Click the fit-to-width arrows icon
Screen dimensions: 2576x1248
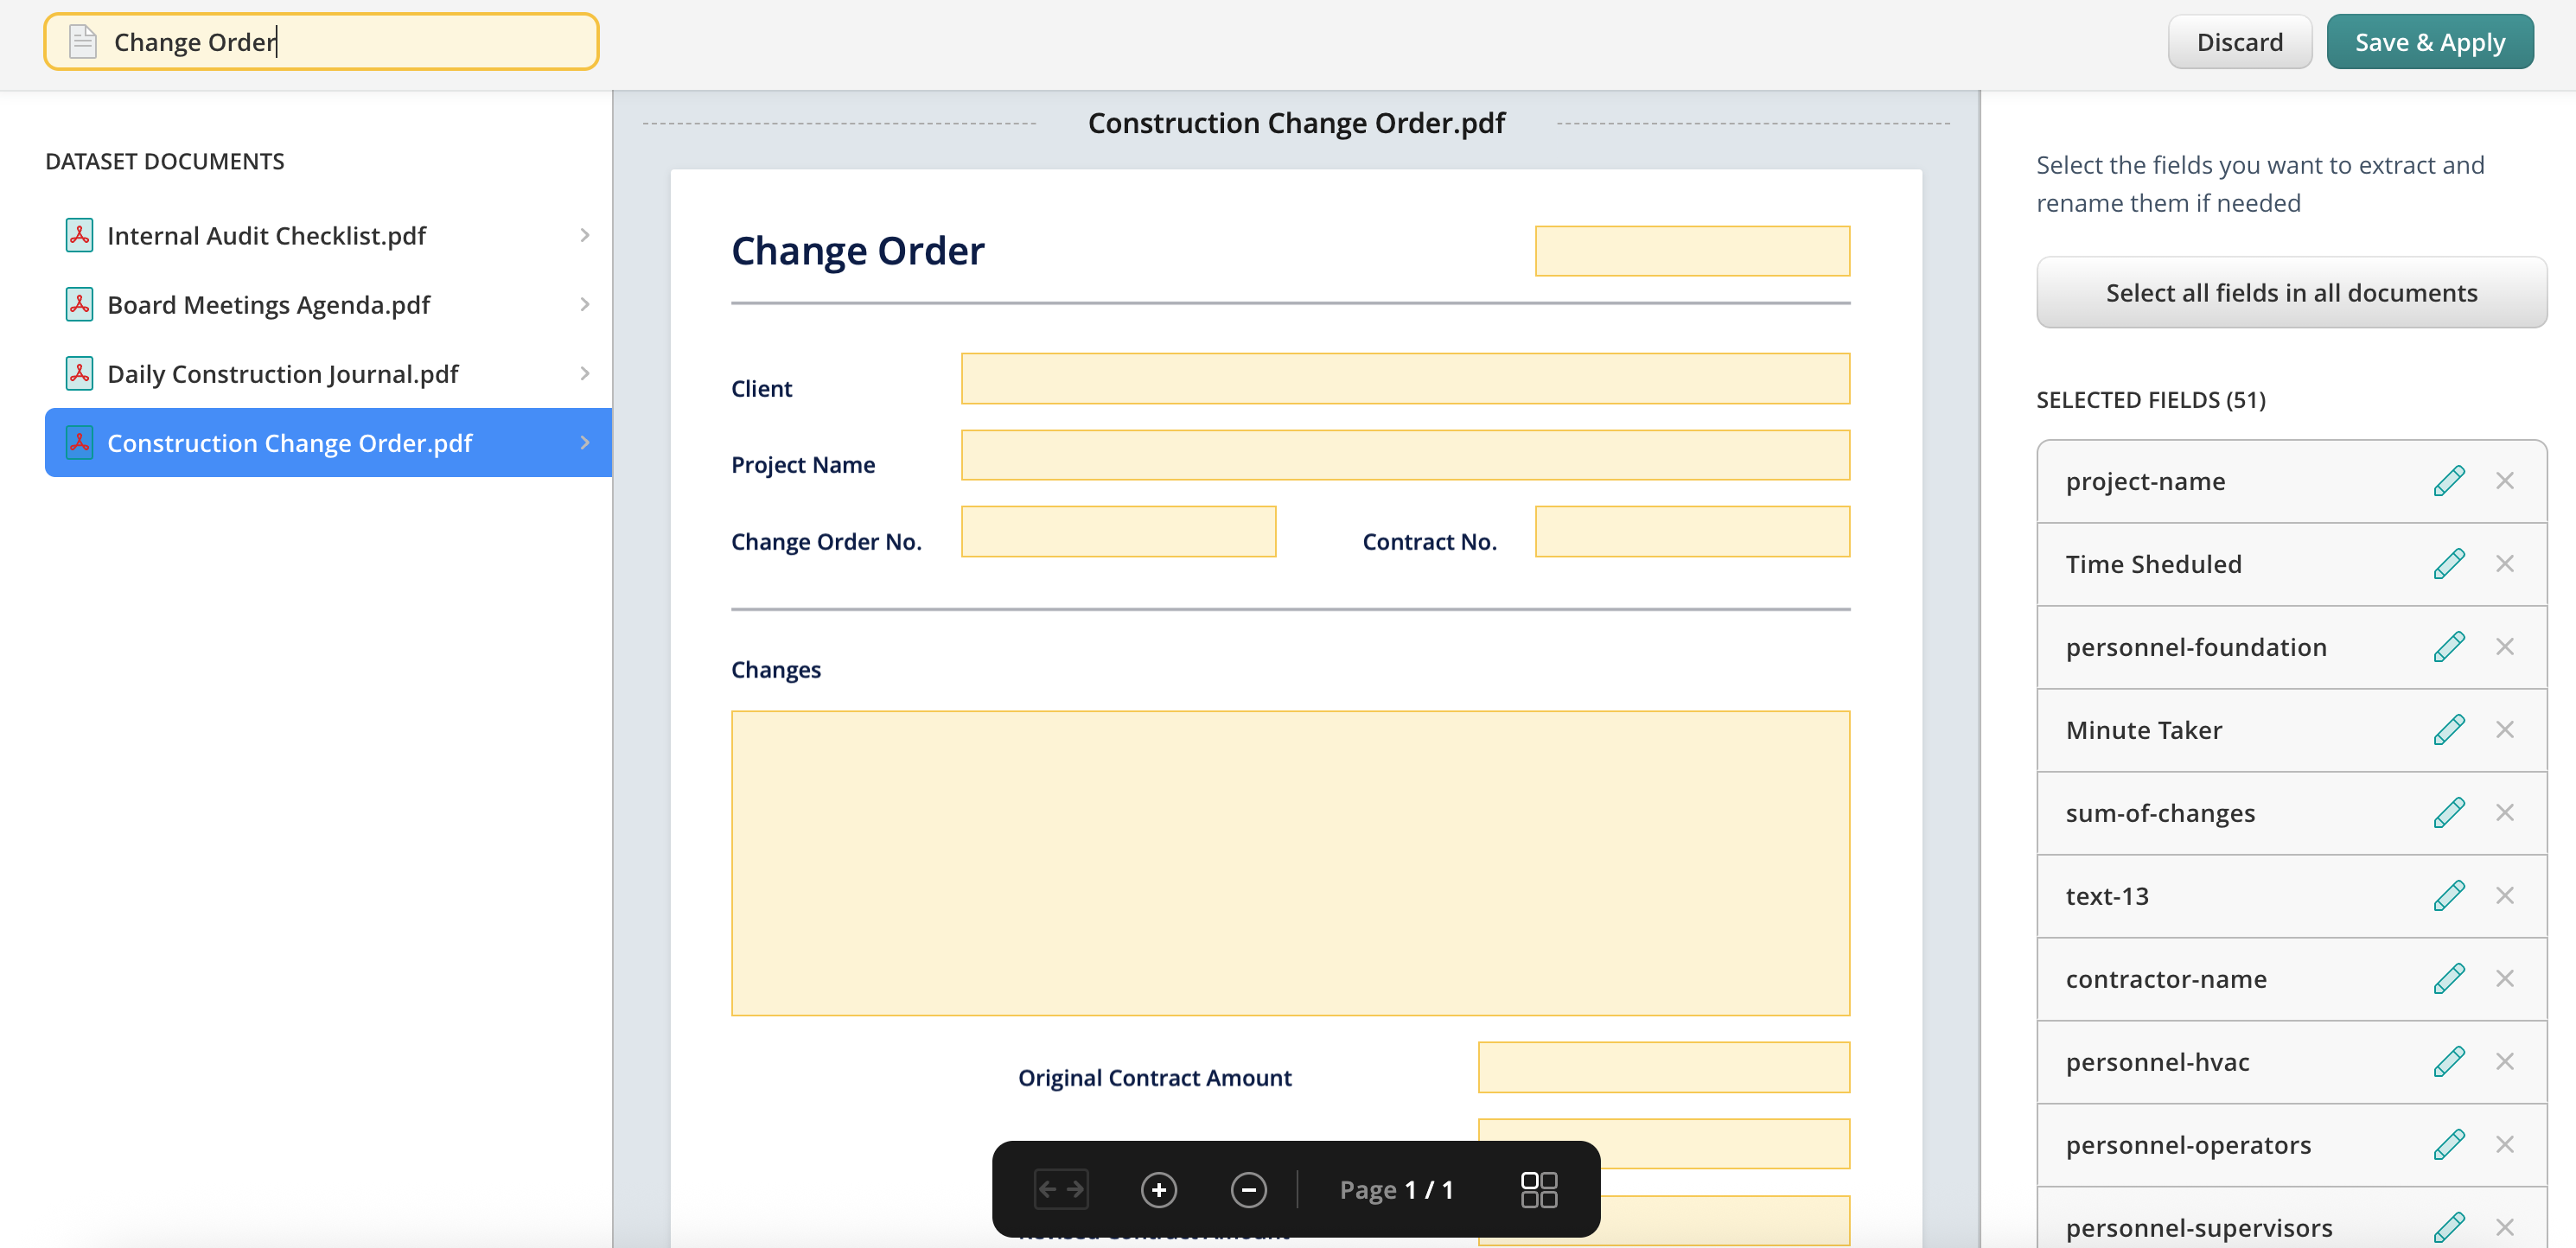pyautogui.click(x=1061, y=1190)
